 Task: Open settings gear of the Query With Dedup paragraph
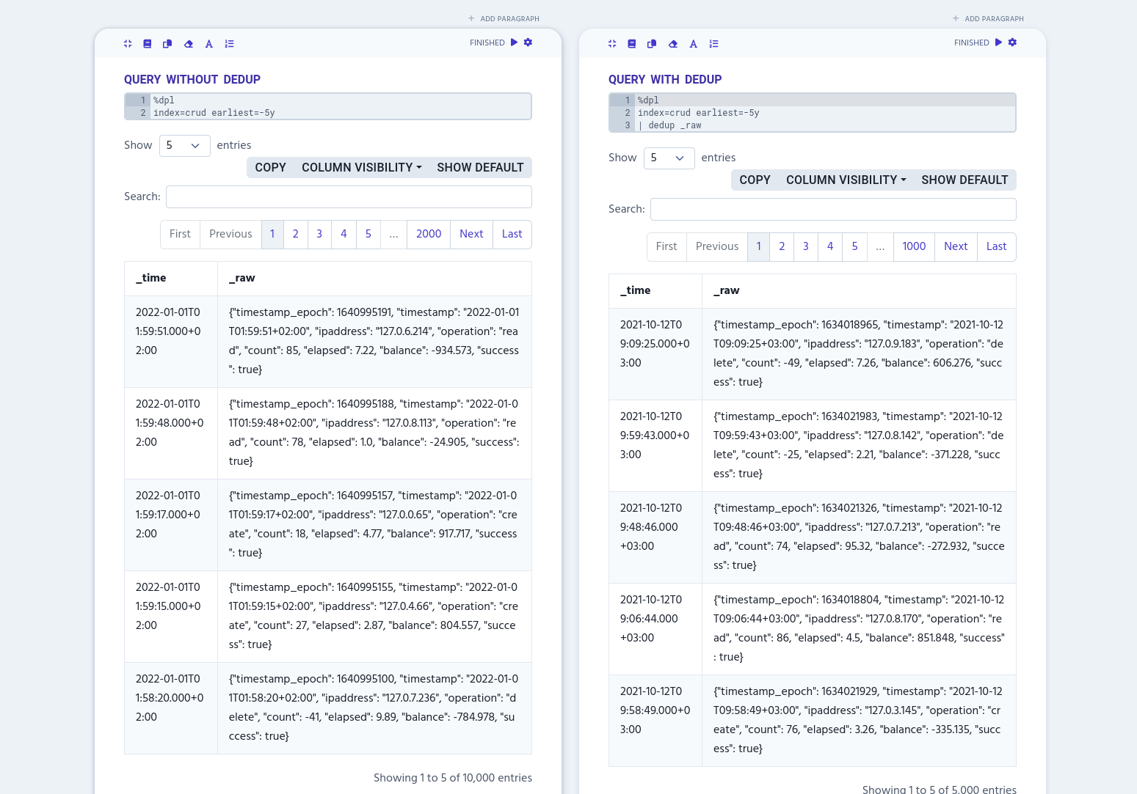click(x=1012, y=43)
